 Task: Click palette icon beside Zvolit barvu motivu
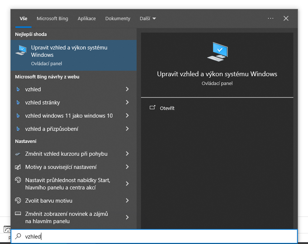pos(18,200)
